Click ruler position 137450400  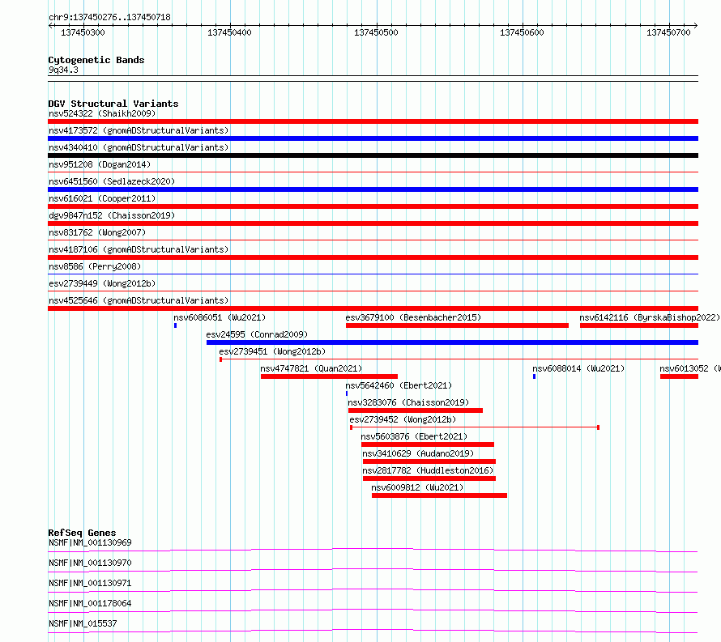(x=229, y=32)
